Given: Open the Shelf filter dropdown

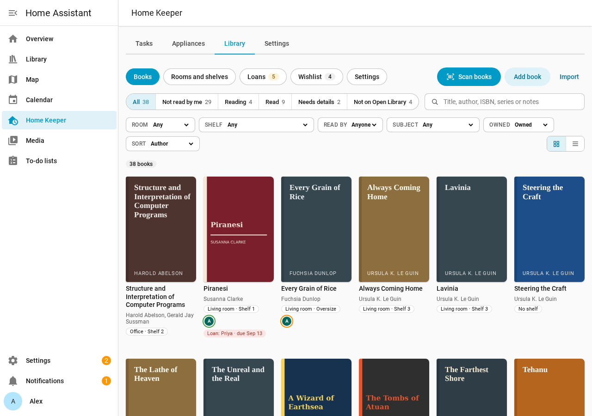Looking at the screenshot, I should [256, 125].
